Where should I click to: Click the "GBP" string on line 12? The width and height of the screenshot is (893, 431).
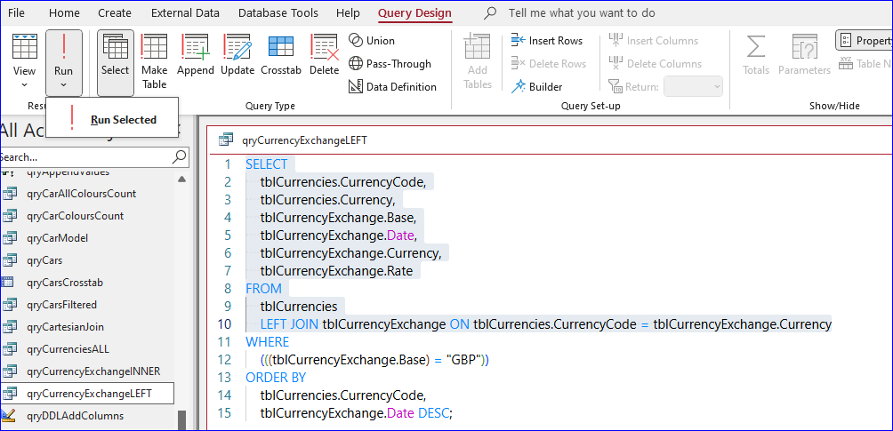tap(464, 360)
